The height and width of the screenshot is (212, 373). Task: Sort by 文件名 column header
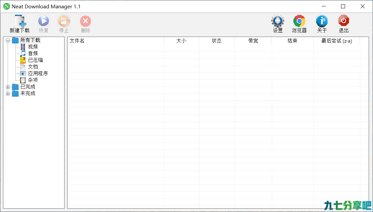(116, 41)
